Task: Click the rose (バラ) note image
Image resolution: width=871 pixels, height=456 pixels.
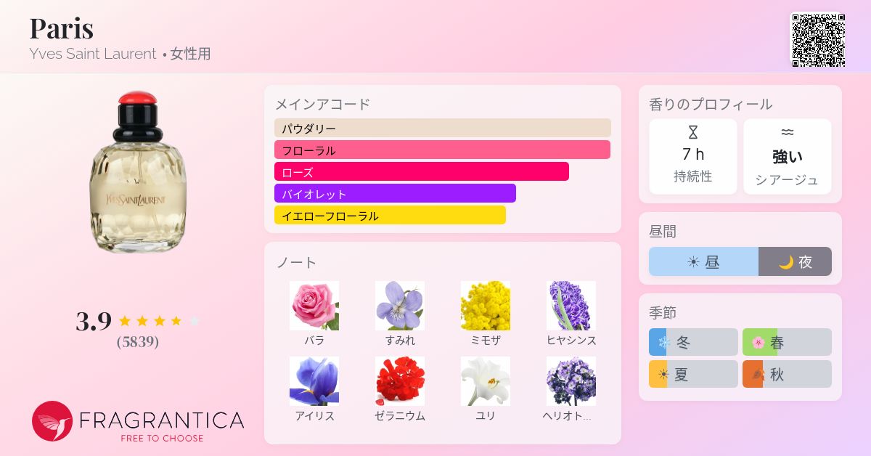Action: [314, 306]
